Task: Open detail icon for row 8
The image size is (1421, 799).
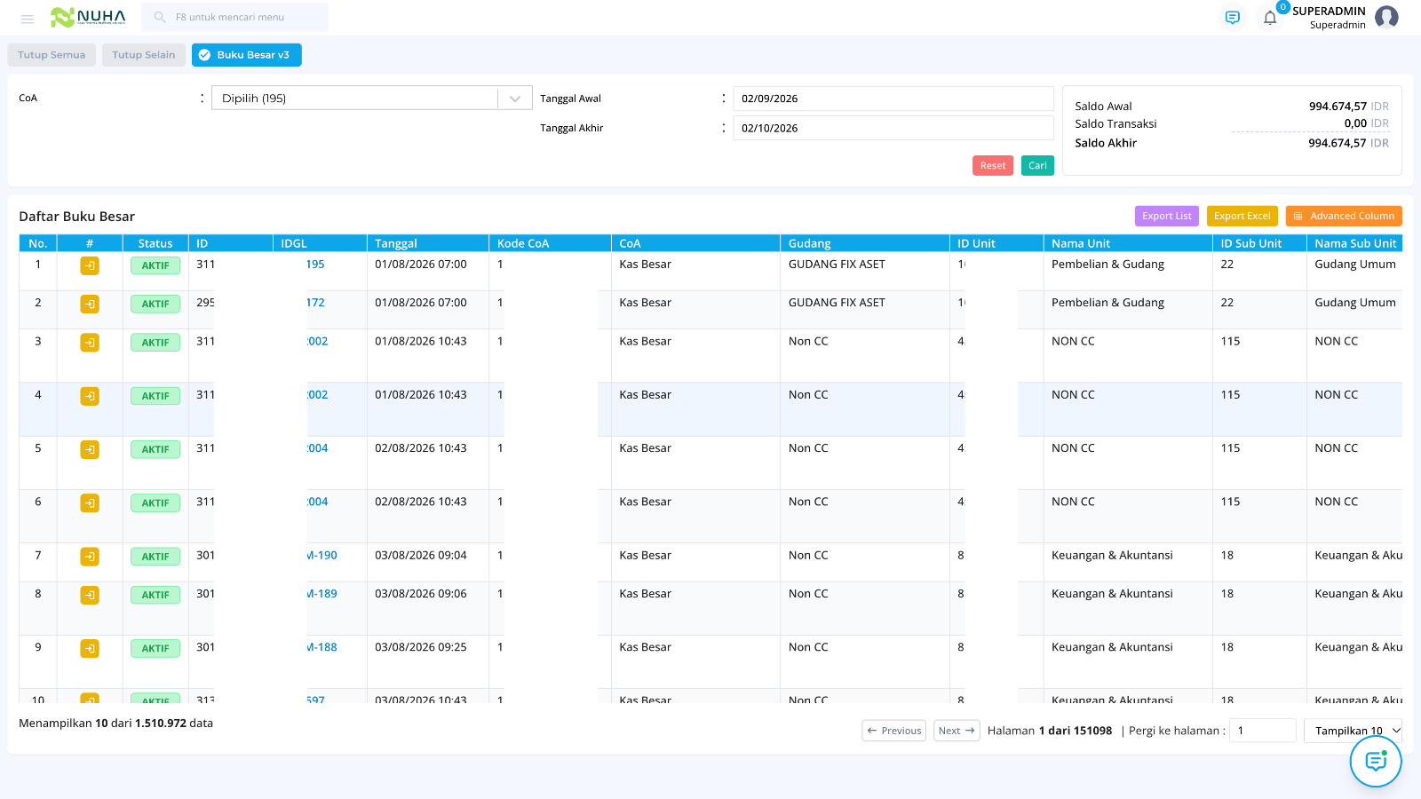Action: [90, 595]
